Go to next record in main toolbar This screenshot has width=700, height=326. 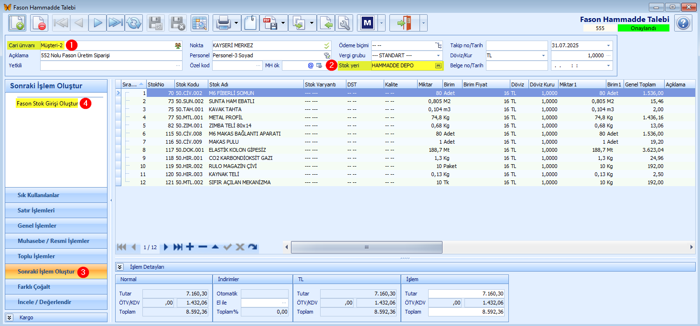[x=97, y=23]
